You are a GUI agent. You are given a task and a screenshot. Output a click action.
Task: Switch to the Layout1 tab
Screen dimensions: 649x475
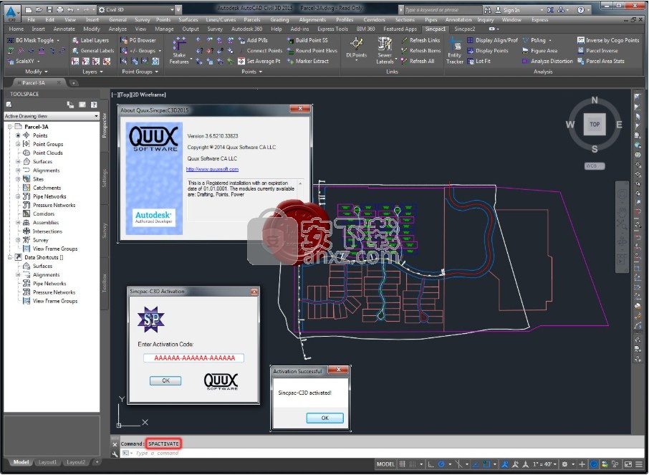click(47, 462)
